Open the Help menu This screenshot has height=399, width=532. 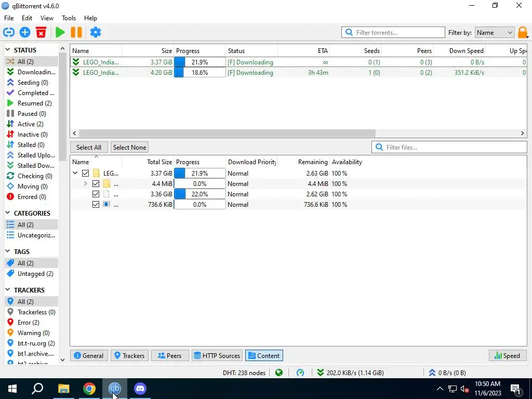click(x=90, y=18)
